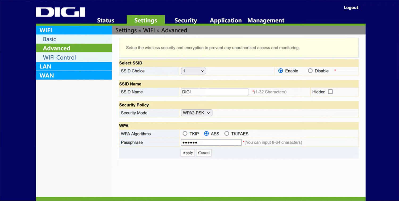Click the SSID Name text field
399x201 pixels.
click(215, 92)
